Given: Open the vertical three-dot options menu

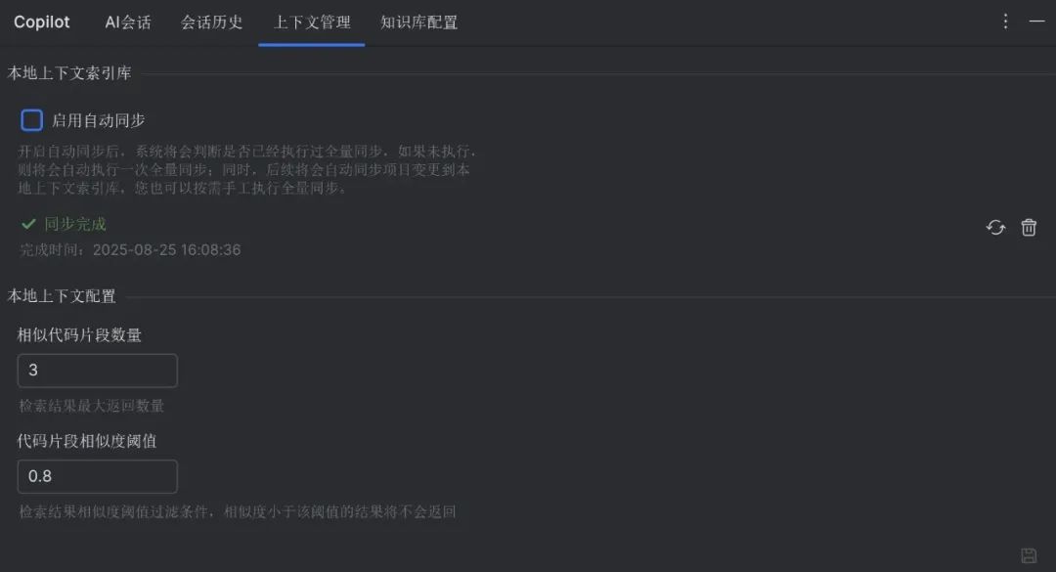Looking at the screenshot, I should click(1005, 22).
